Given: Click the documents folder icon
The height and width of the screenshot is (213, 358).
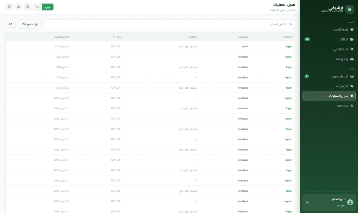Looking at the screenshot, I should (352, 39).
